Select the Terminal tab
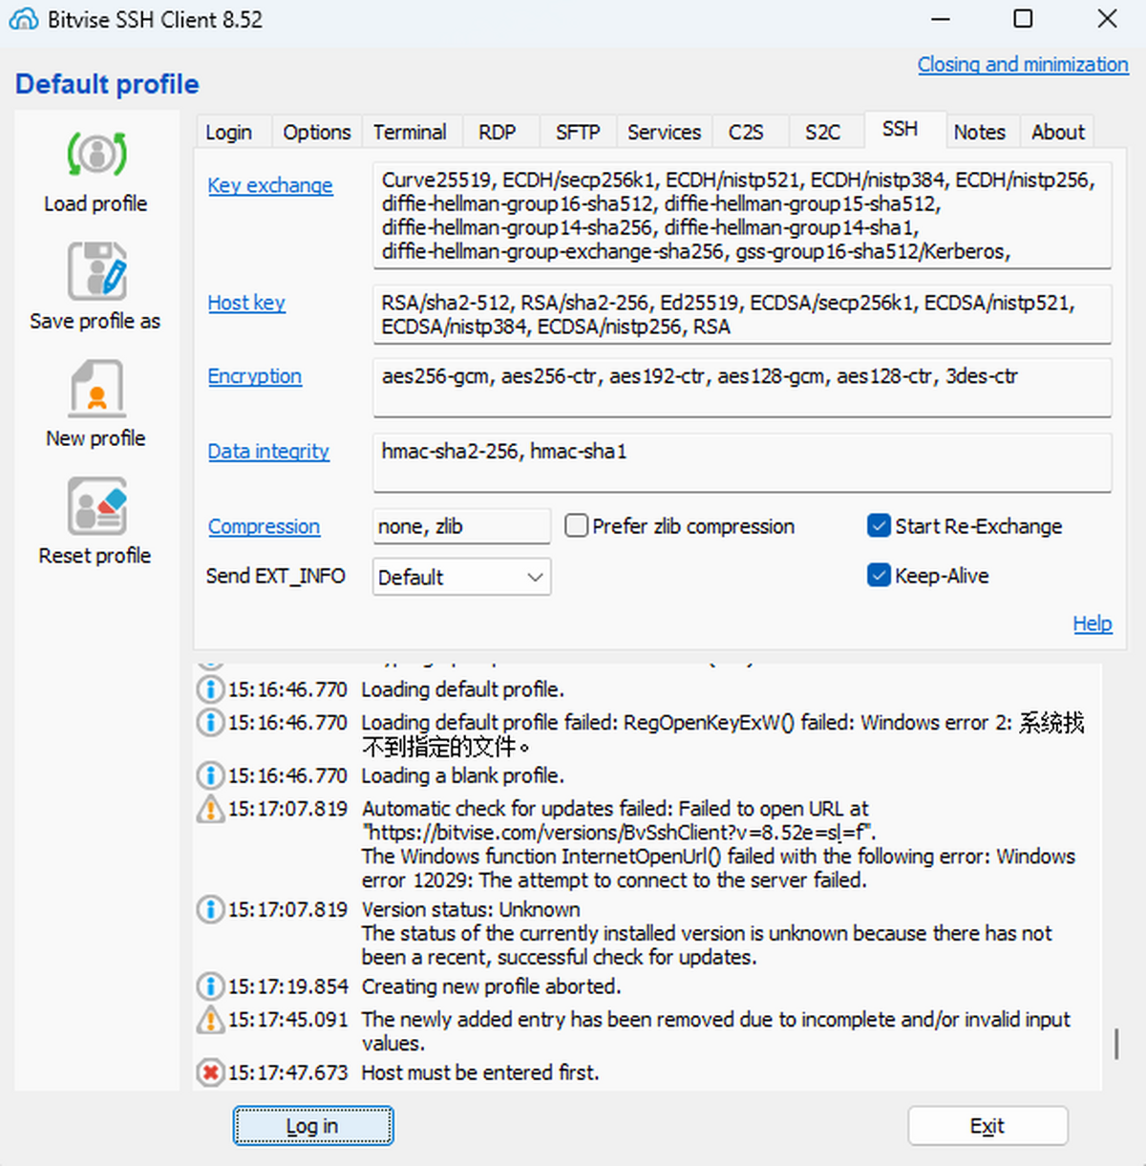The height and width of the screenshot is (1166, 1146). point(410,132)
